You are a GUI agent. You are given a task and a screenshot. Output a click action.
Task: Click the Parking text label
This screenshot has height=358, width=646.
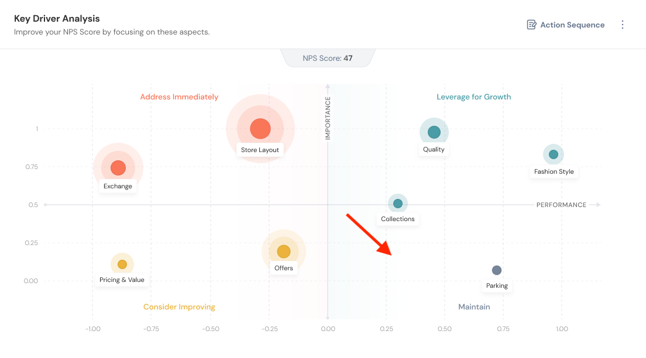(497, 286)
